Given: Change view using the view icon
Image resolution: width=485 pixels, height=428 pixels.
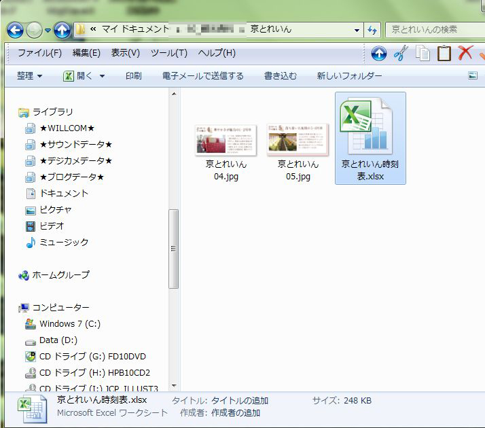Looking at the screenshot, I should click(x=473, y=76).
